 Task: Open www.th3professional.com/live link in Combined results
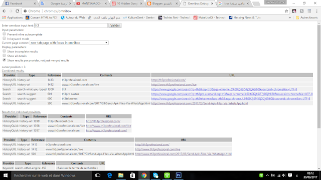(174, 84)
